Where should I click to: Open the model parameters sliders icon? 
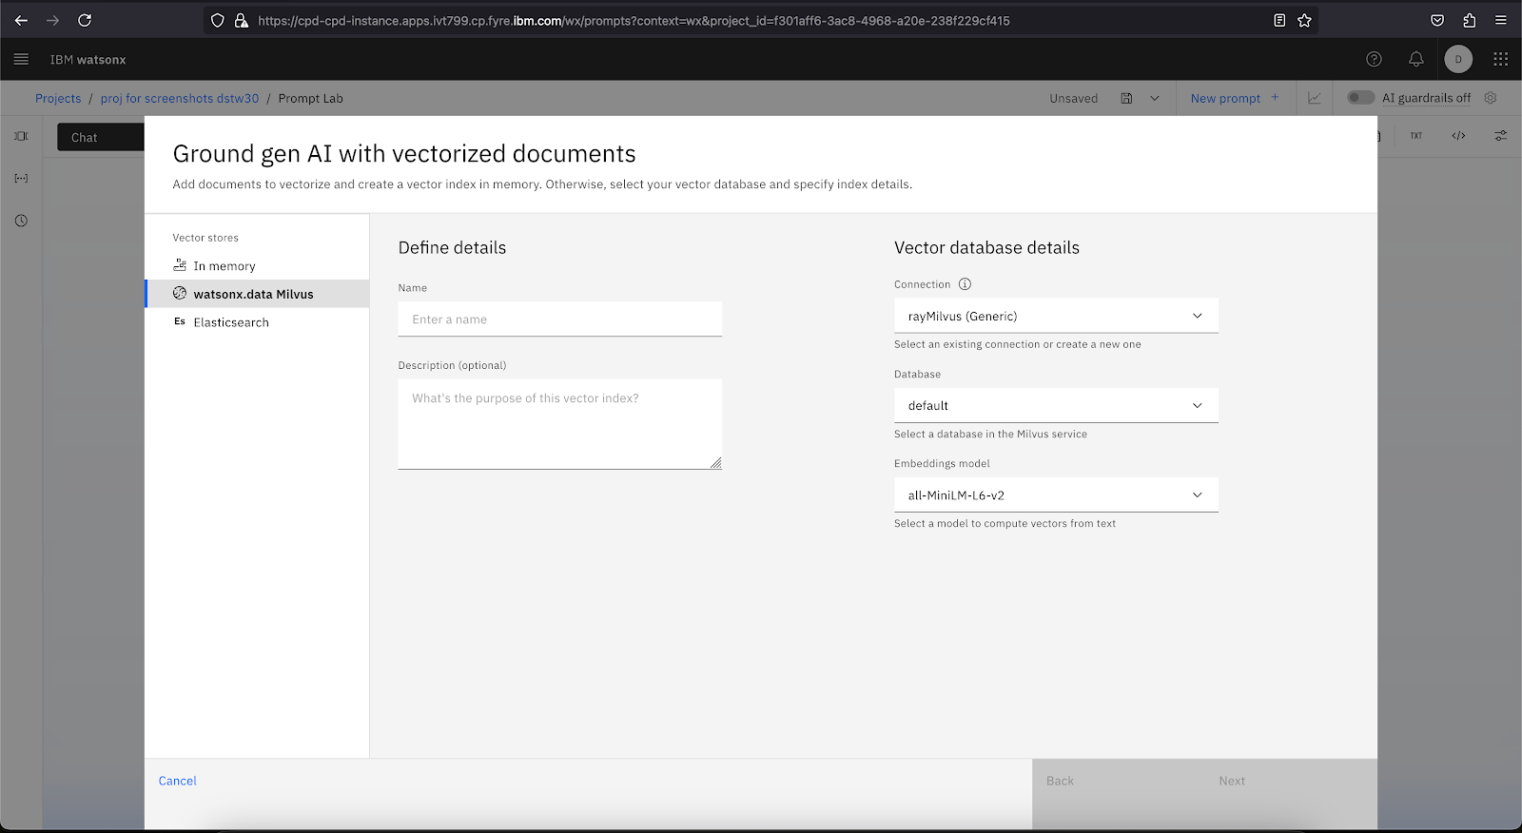coord(1500,136)
